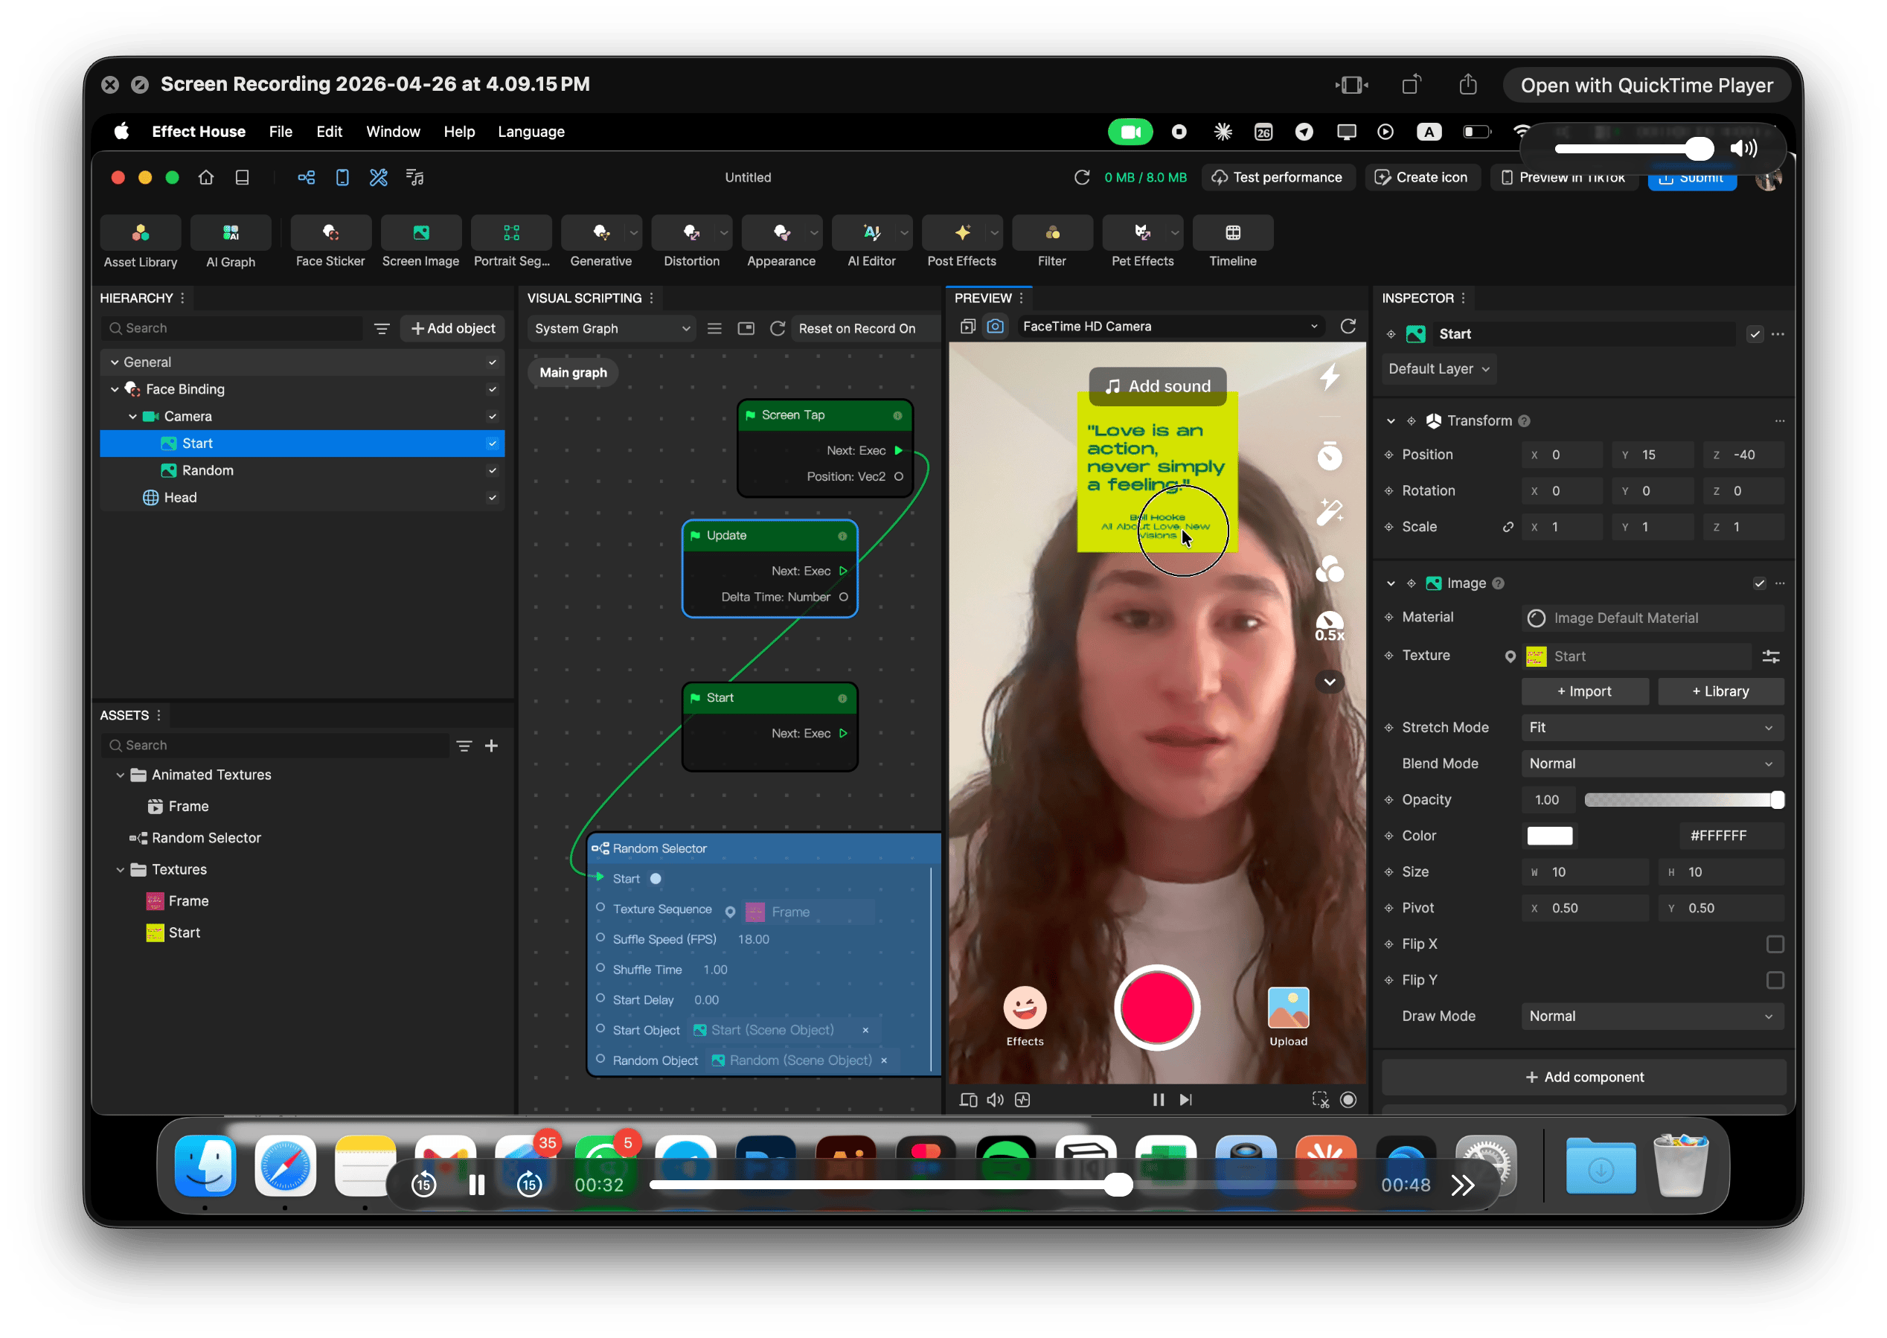Open the Finder from the Dock
This screenshot has height=1338, width=1887.
click(205, 1166)
